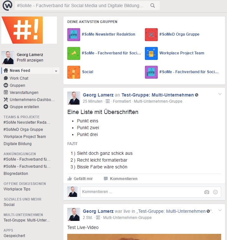Screen dimensions: 227x240
Task: Click the Workplace logo icon
Action: click(x=7, y=6)
